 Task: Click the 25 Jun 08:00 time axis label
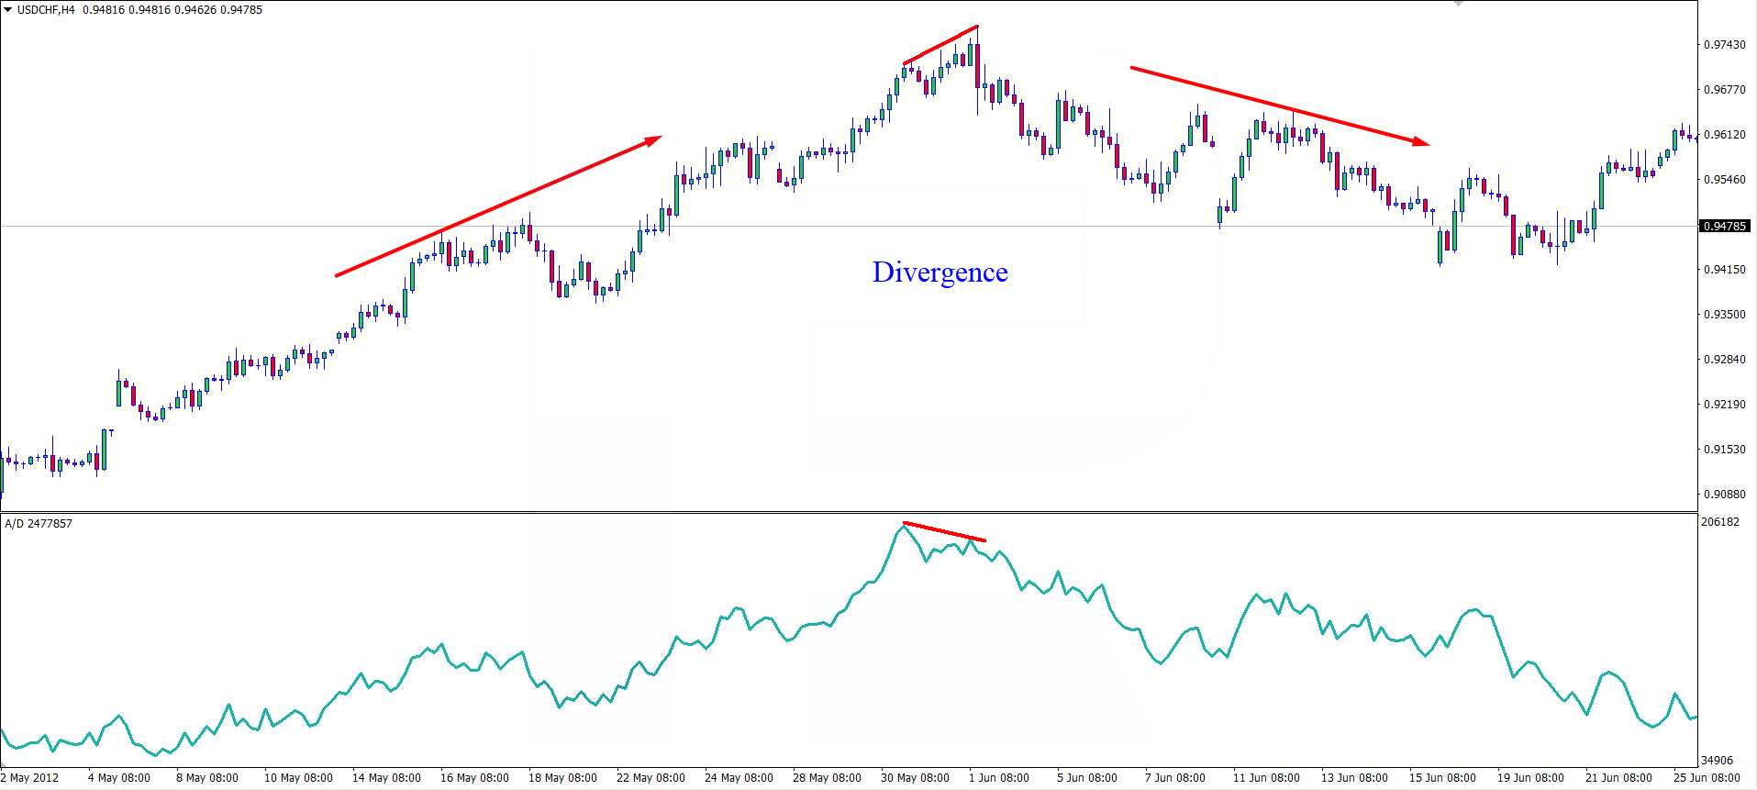(x=1708, y=778)
